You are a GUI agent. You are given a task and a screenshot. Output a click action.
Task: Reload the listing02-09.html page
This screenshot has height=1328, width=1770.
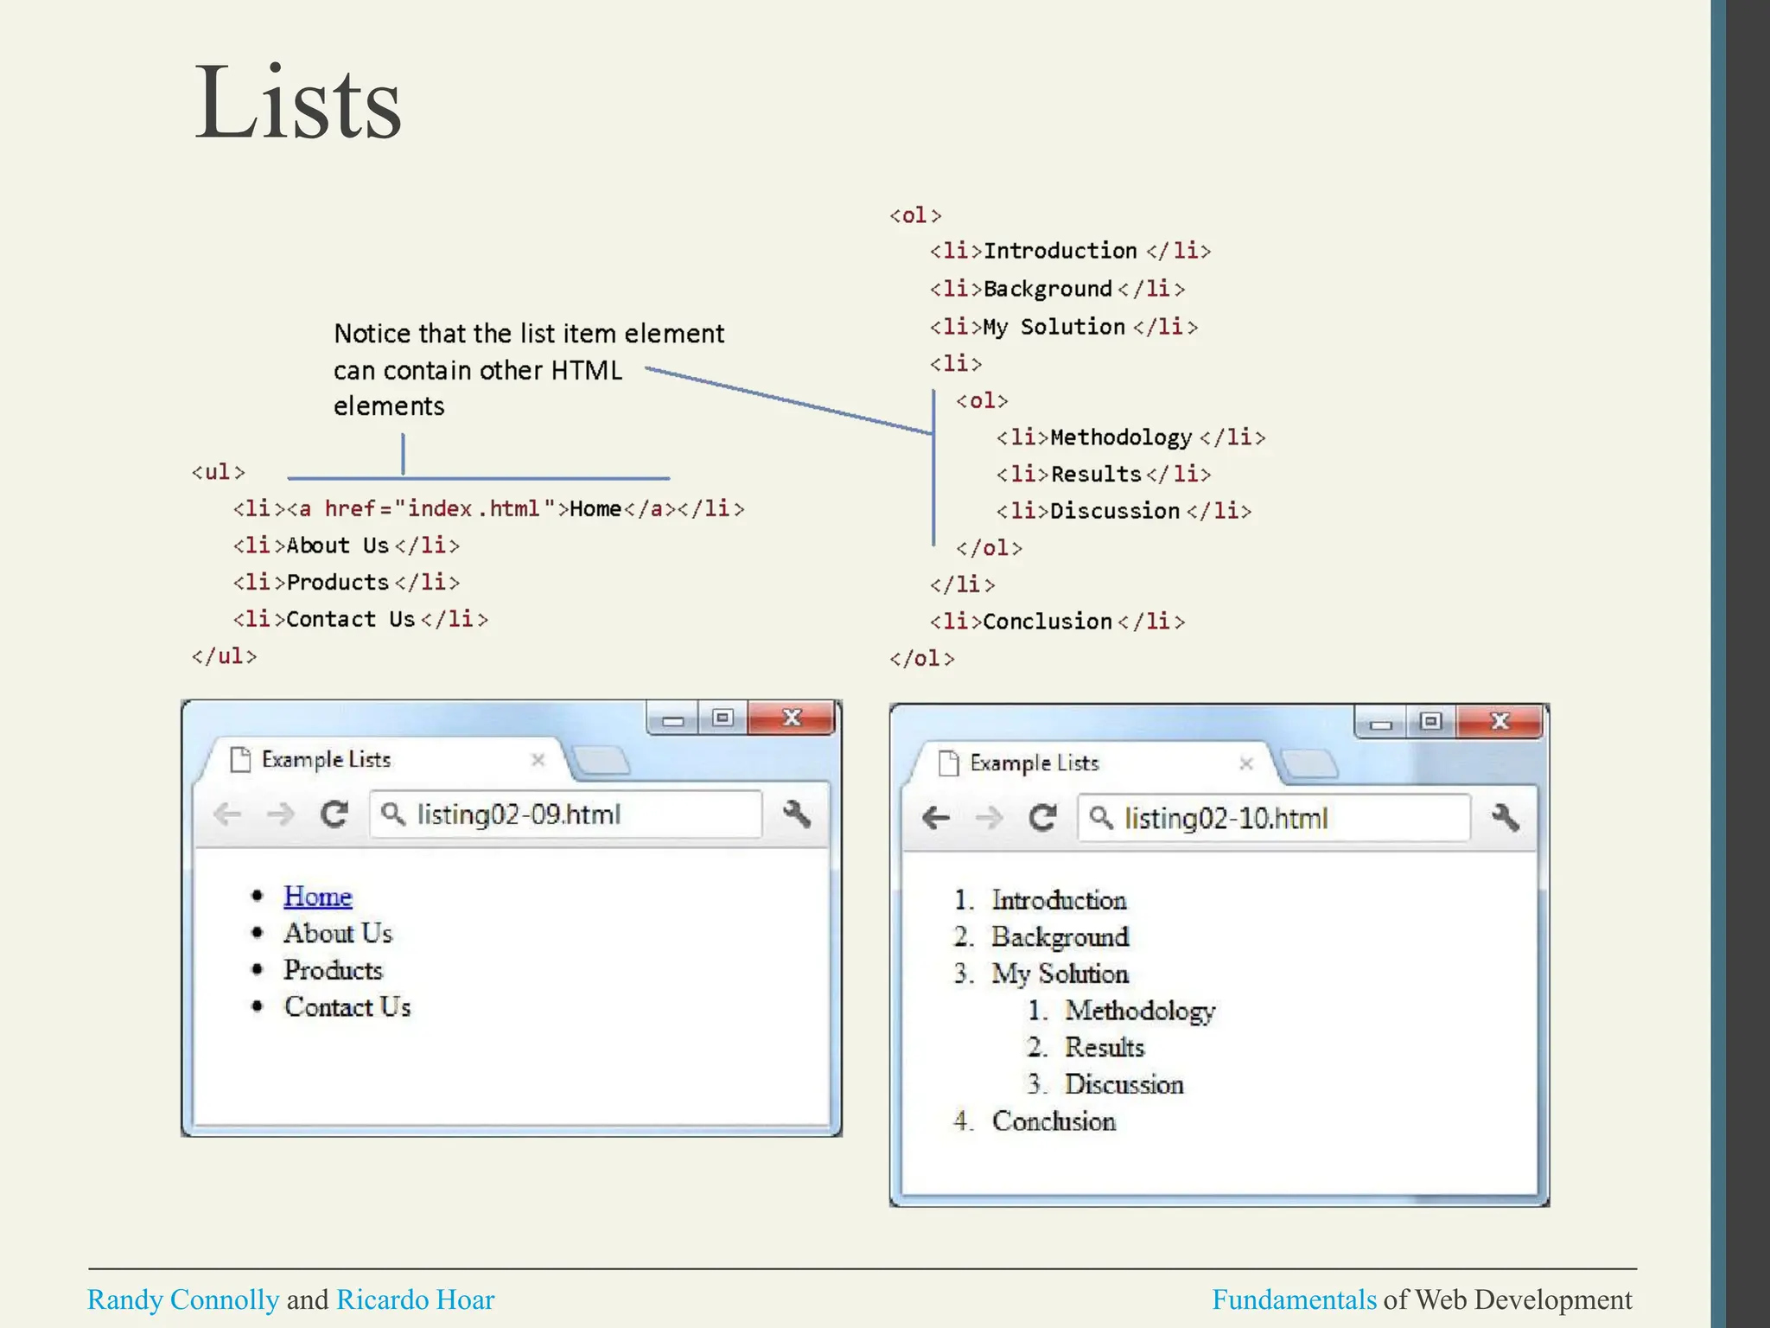[334, 814]
